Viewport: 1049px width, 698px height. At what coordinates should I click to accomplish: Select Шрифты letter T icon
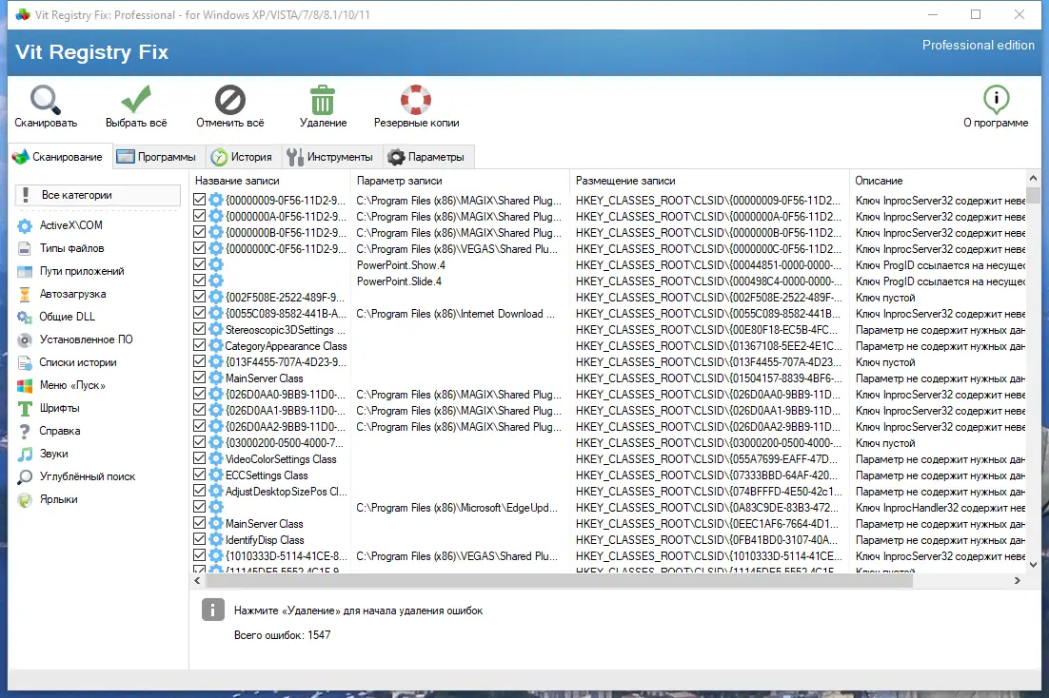tap(25, 409)
